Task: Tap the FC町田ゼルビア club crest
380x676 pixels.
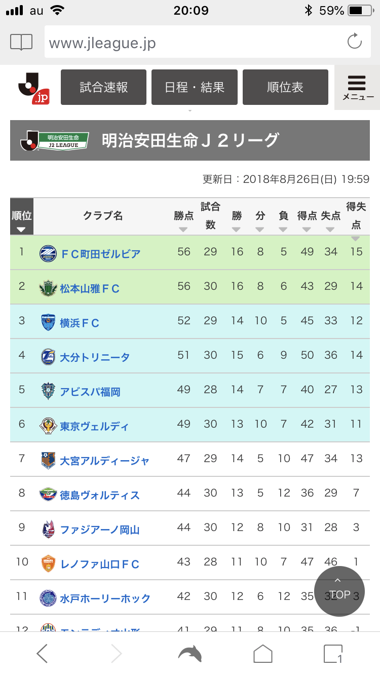Action: tap(48, 253)
